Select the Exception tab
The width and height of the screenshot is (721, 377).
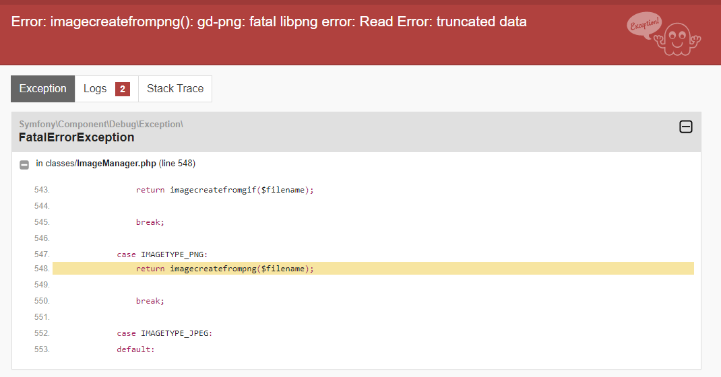click(43, 89)
